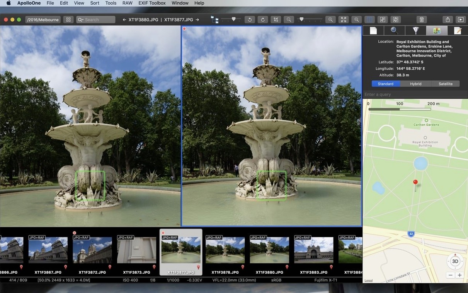
Task: Adjust the image zoom slider
Action: tap(302, 19)
